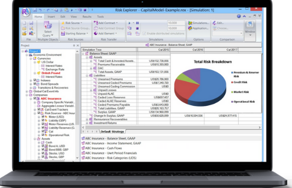The image size is (292, 188).
Task: Toggle the Bond Spreads checkbox
Action: coord(35,84)
